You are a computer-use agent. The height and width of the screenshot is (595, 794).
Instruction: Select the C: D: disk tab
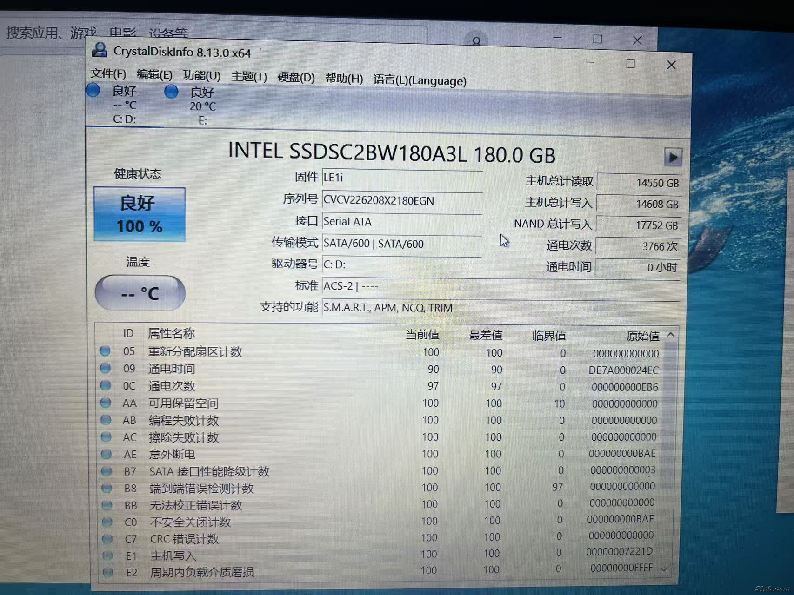click(124, 105)
